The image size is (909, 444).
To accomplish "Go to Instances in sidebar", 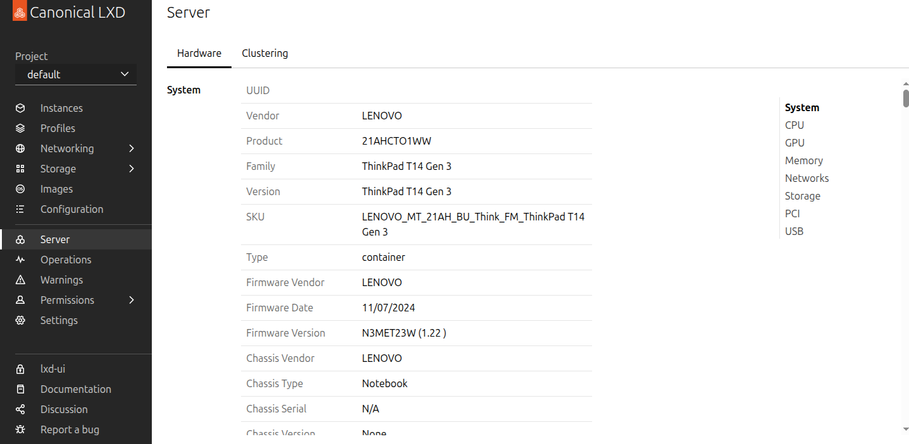I will click(x=61, y=108).
